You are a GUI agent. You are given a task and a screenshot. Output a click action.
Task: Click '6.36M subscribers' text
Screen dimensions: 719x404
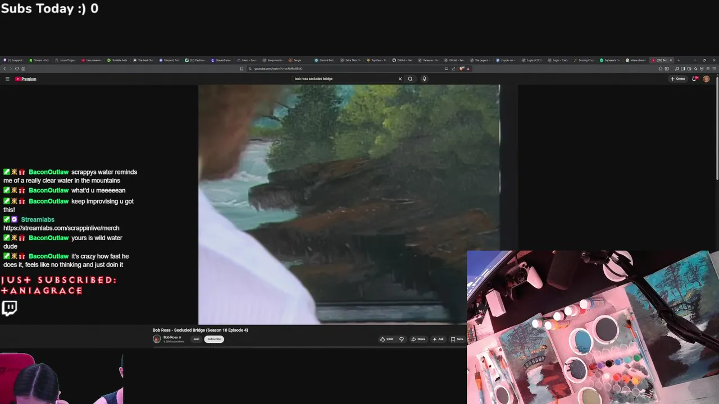click(174, 341)
